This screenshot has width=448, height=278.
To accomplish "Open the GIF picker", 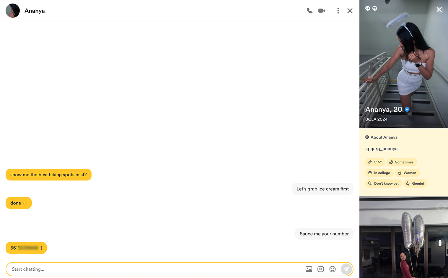I will pos(321,269).
